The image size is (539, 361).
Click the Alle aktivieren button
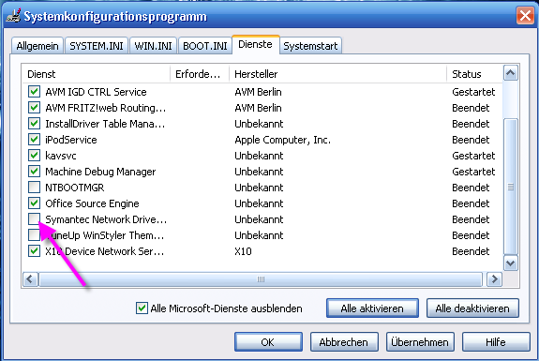[372, 308]
